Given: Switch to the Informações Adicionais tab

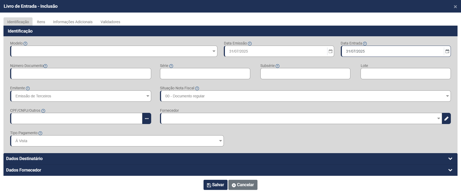Looking at the screenshot, I should tap(73, 22).
